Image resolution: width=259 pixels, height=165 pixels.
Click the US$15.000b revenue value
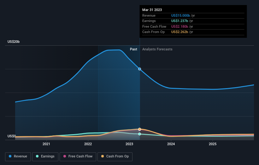tap(180, 15)
